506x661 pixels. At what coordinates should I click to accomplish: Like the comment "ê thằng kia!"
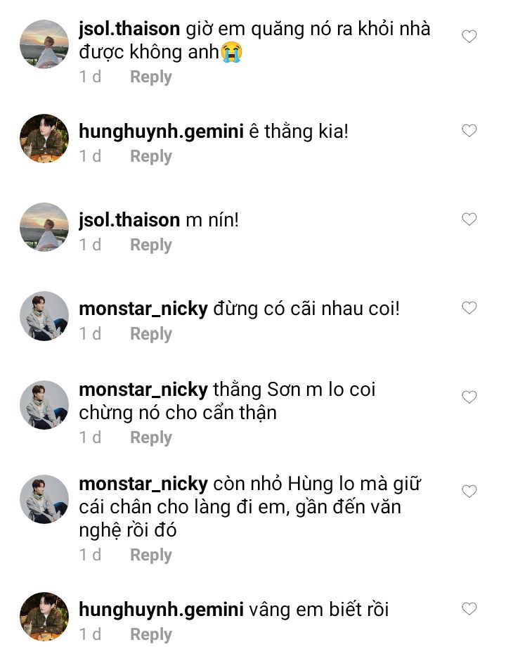469,131
